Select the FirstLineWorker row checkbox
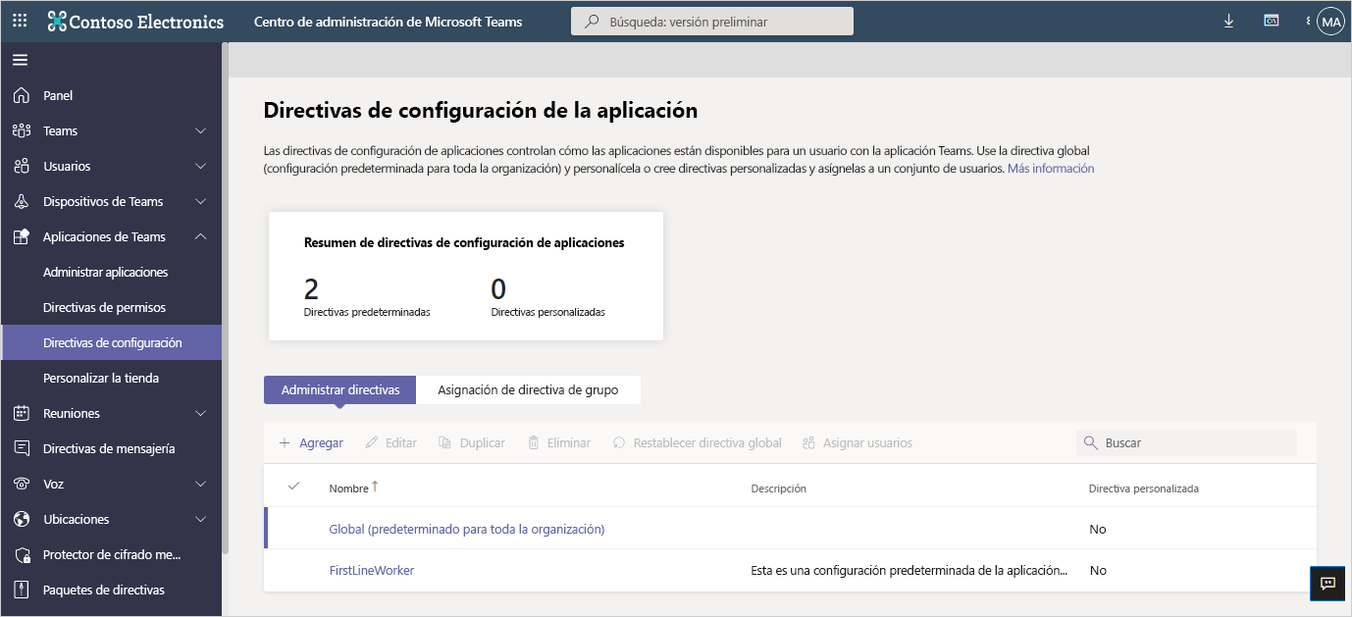 pyautogui.click(x=293, y=570)
